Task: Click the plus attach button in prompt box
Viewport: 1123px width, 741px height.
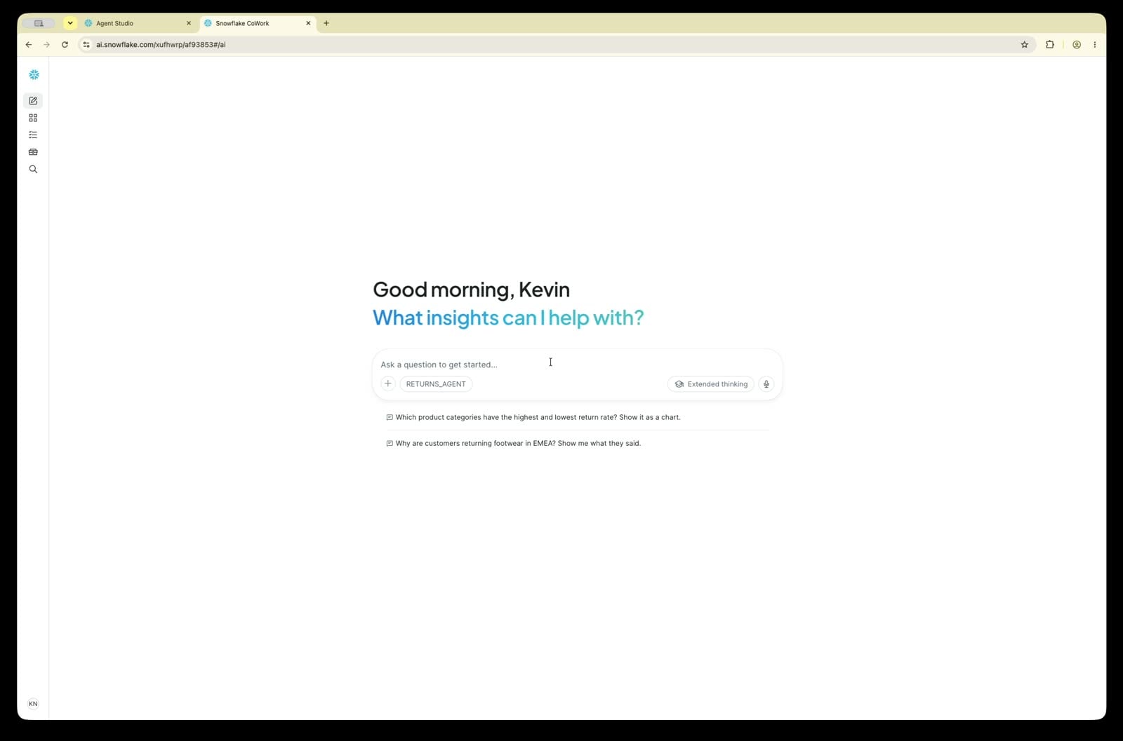Action: (387, 383)
